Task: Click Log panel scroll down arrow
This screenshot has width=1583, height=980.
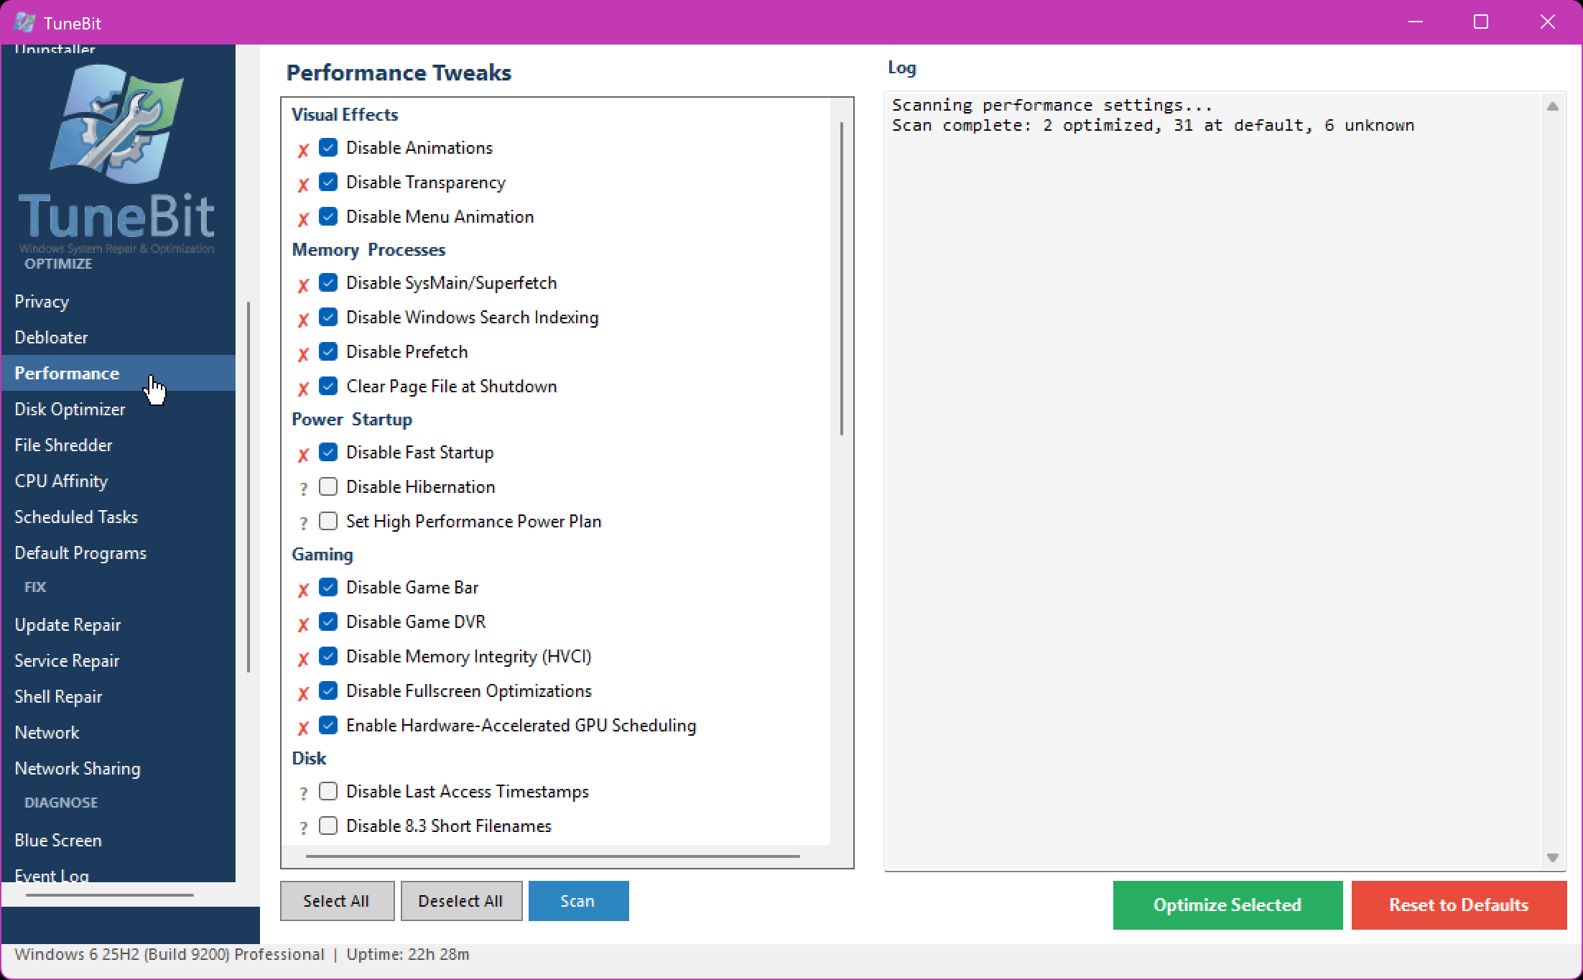Action: point(1552,858)
